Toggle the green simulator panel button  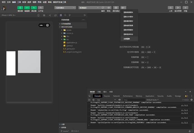20,8
